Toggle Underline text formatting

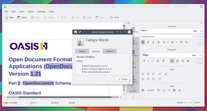tap(153, 42)
